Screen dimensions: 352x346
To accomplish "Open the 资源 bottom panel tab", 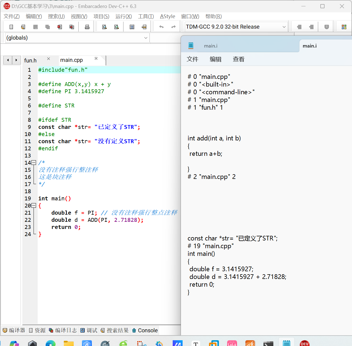I will click(37, 330).
